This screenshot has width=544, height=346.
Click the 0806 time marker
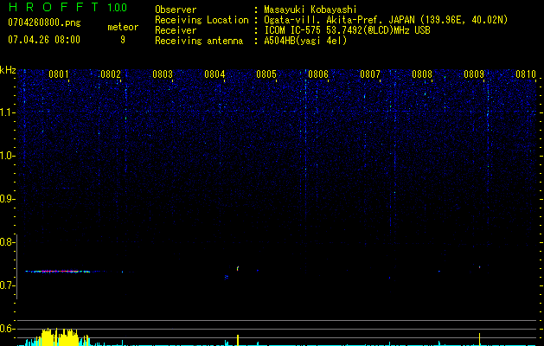tap(318, 74)
